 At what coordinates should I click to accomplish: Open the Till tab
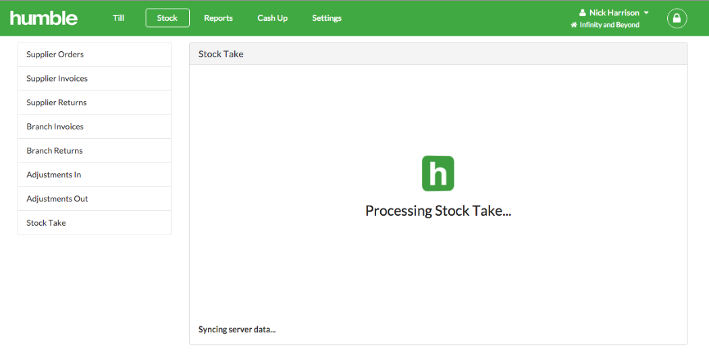click(x=118, y=18)
